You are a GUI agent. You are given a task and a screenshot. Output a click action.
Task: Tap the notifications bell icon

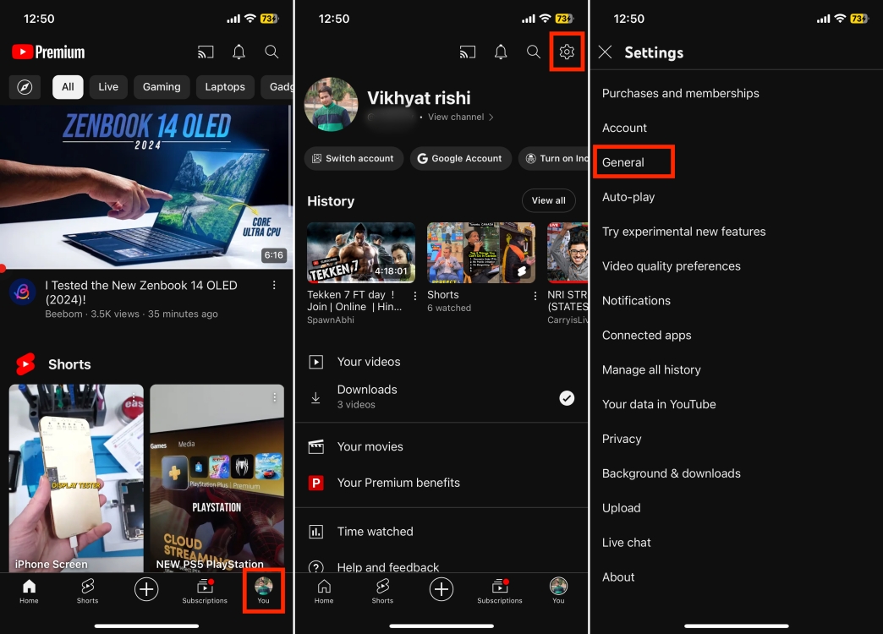(x=239, y=52)
